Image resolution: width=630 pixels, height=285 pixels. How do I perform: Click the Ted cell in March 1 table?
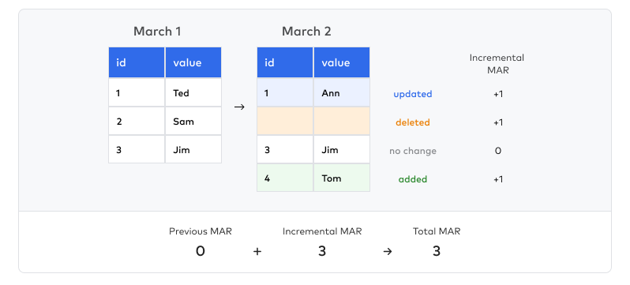pos(193,93)
